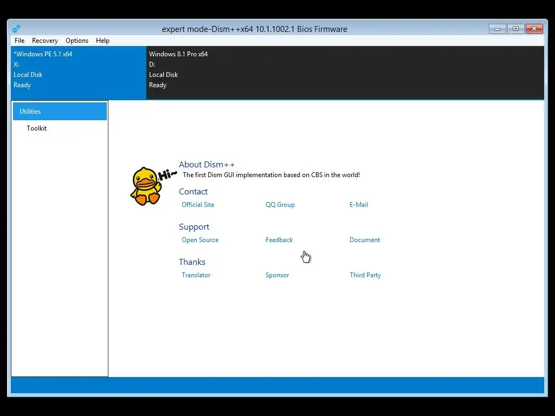Viewport: 555px width, 416px height.
Task: Click the Feedback link
Action: (x=279, y=240)
